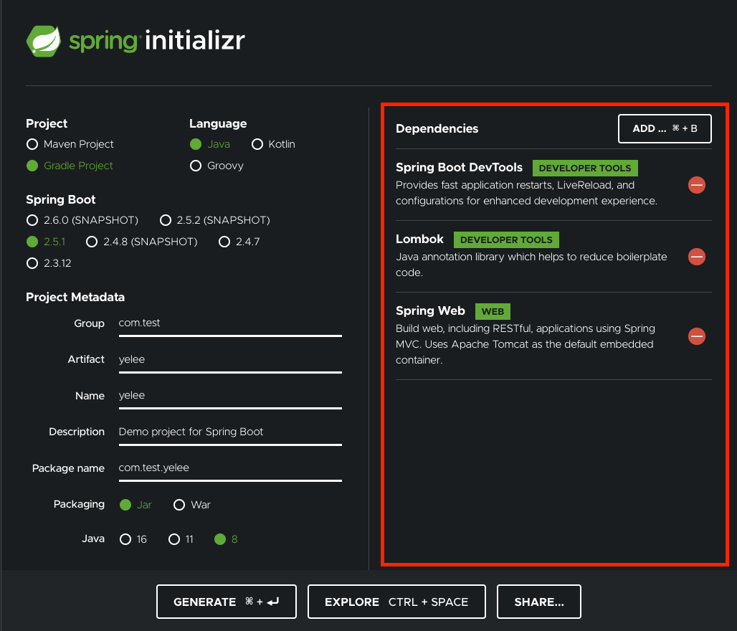This screenshot has width=737, height=631.
Task: Click the Spring Web dependency title
Action: (x=430, y=310)
